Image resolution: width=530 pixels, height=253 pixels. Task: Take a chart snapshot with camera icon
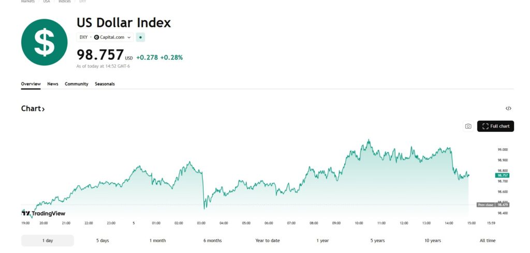468,126
